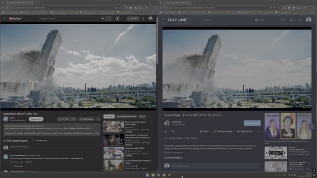Click Rutube upload video icon in header
Viewport: 317px width, 178px height.
click(x=283, y=20)
